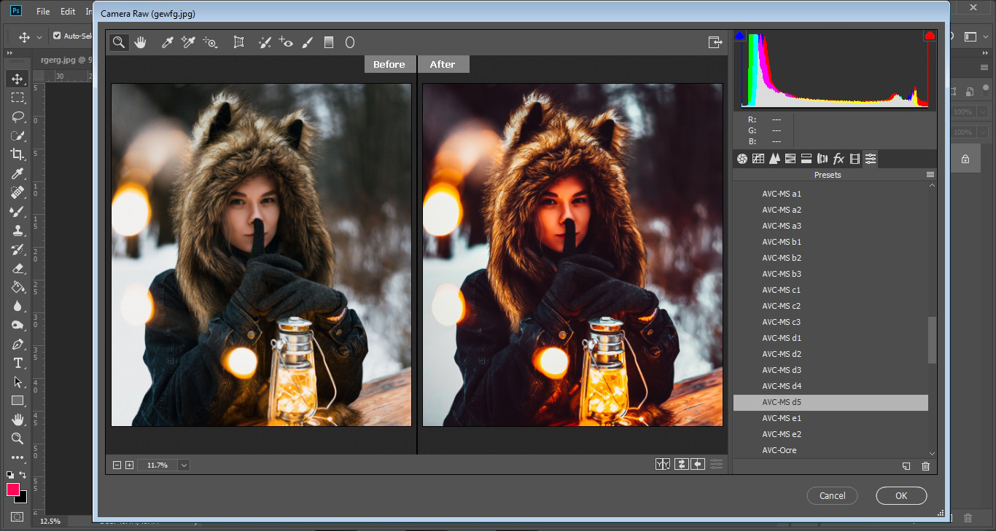The image size is (996, 531).
Task: Create a new preset with the page icon
Action: [x=906, y=466]
